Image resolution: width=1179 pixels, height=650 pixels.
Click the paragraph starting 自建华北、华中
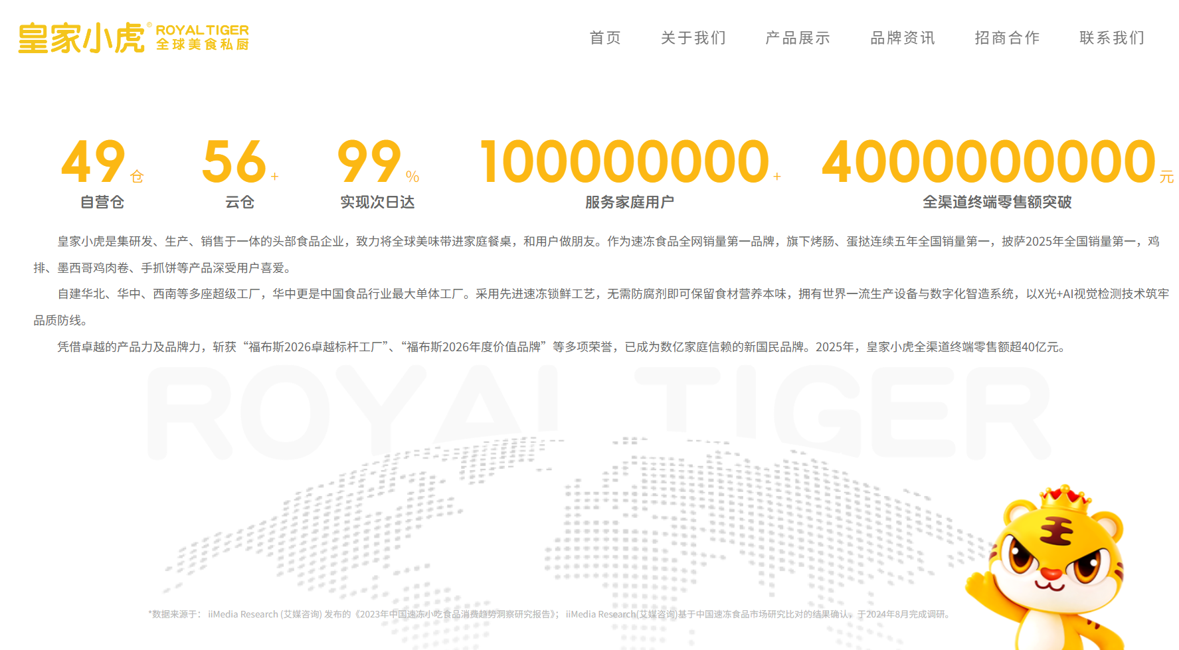coord(601,307)
